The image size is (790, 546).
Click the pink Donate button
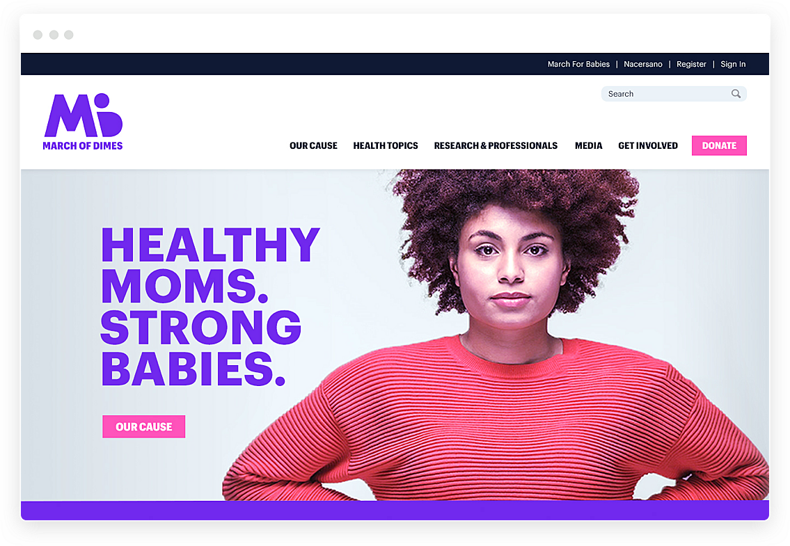[x=719, y=145]
